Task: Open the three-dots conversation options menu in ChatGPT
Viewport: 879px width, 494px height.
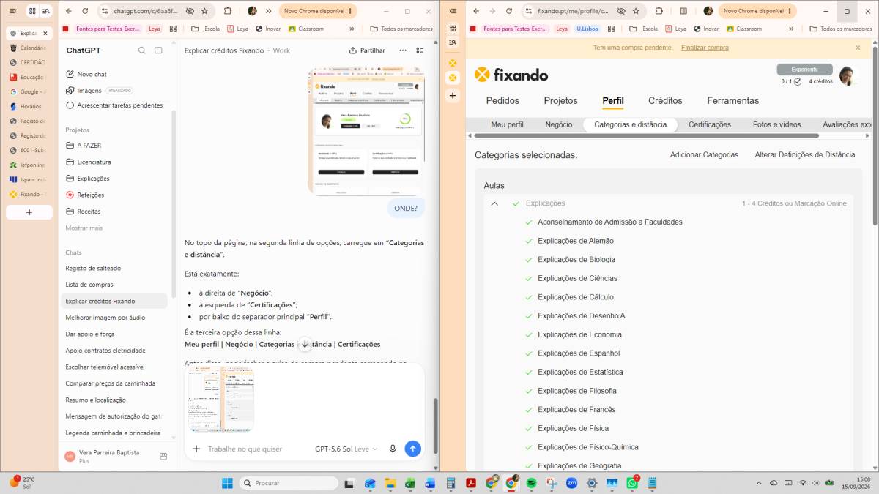Action: coord(402,50)
